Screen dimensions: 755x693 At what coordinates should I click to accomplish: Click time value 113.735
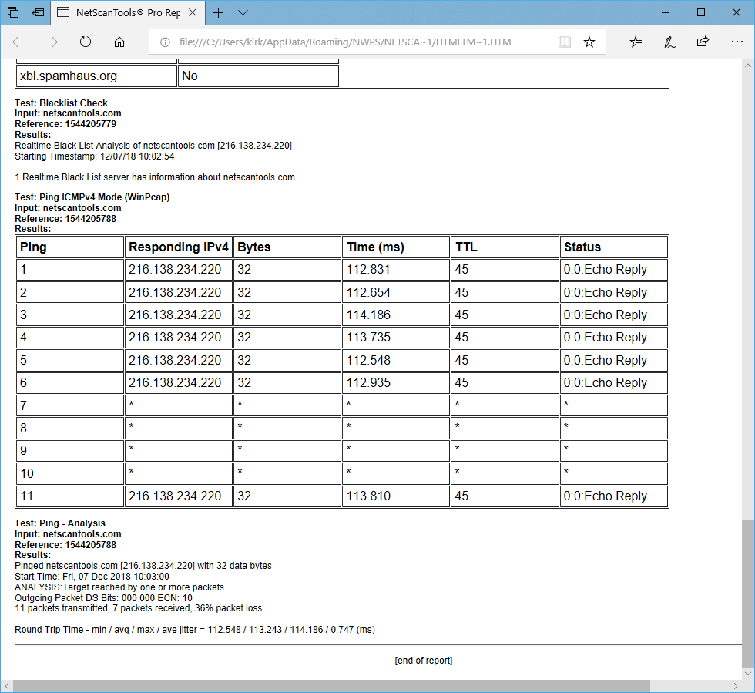(x=368, y=338)
